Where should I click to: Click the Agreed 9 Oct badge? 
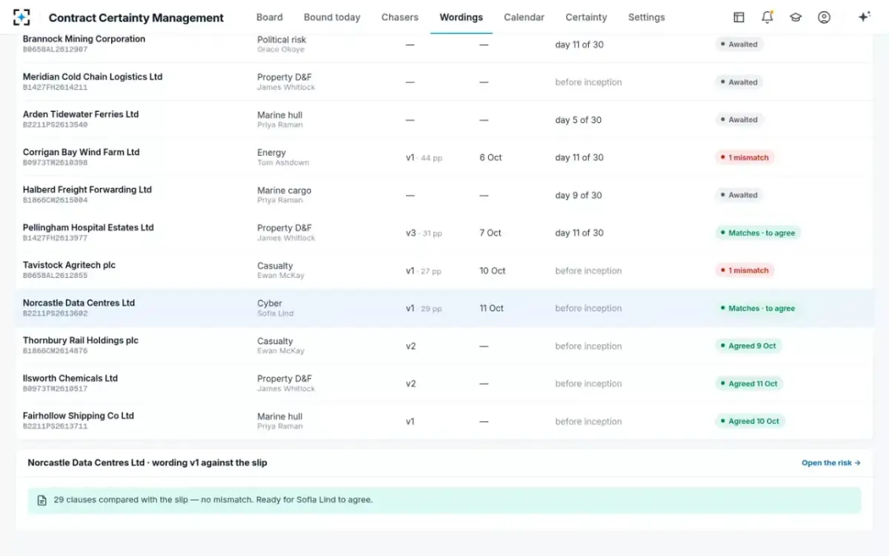pos(748,345)
